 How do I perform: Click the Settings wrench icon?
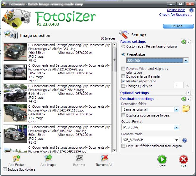(124, 34)
